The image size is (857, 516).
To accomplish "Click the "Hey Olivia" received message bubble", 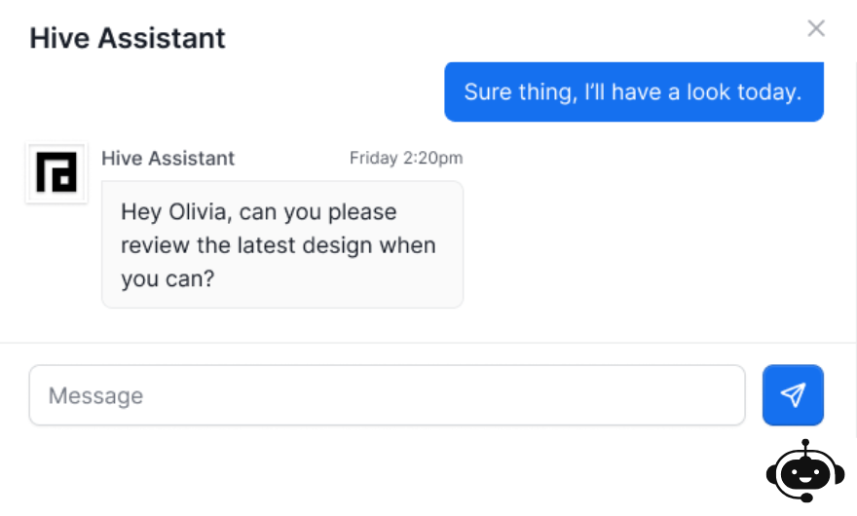I will [x=282, y=244].
